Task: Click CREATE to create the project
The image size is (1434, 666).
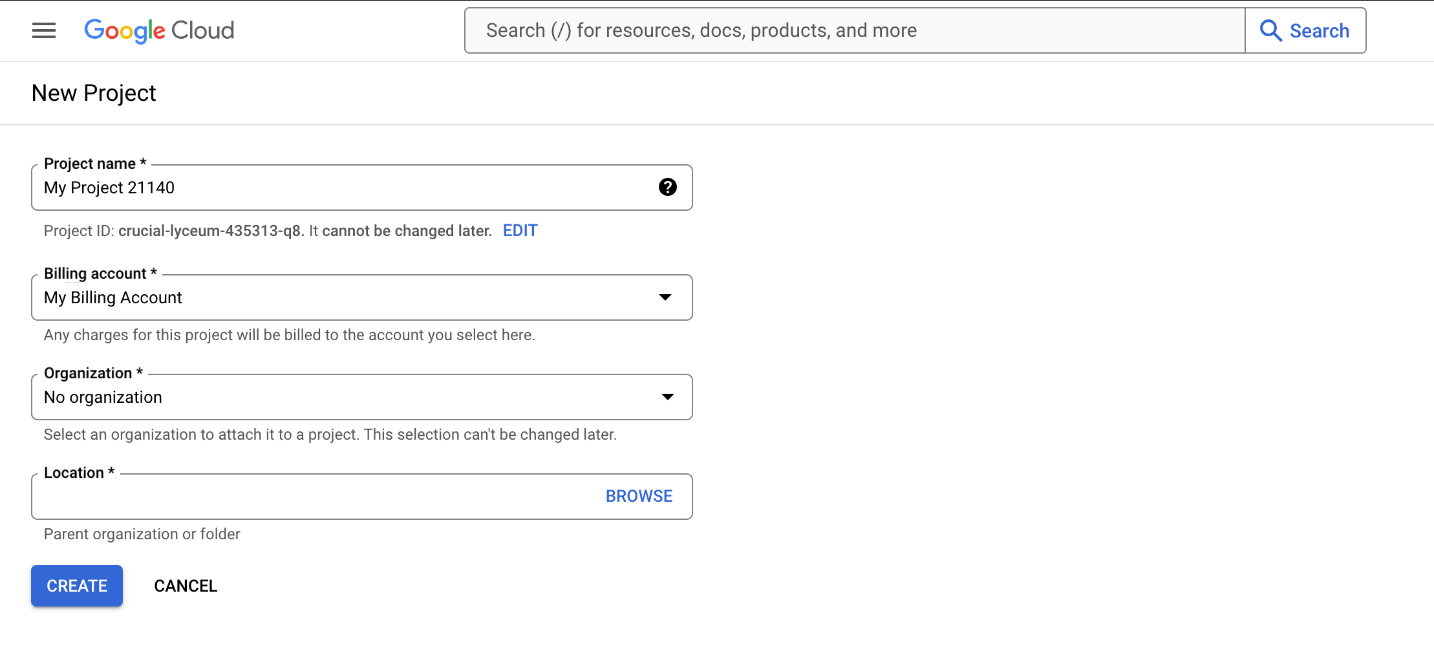Action: (x=76, y=585)
